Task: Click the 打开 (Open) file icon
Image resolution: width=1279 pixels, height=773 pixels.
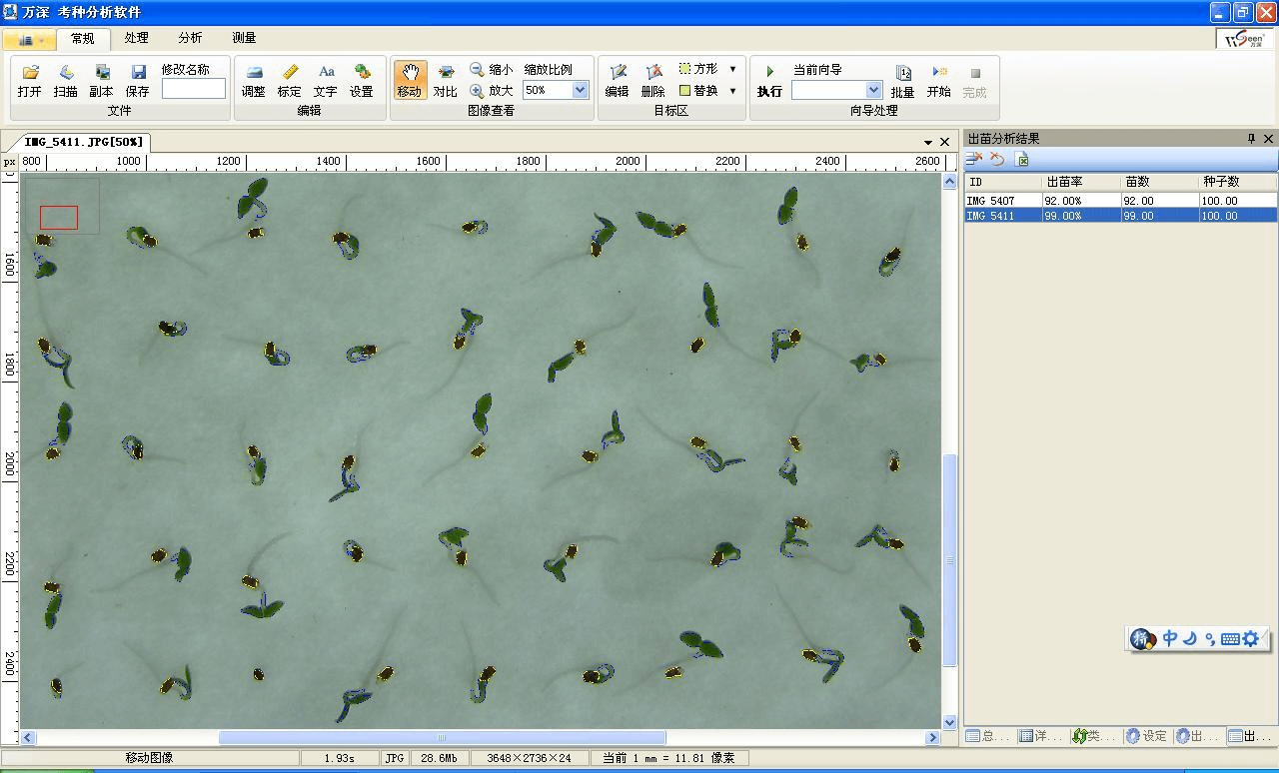Action: point(30,73)
